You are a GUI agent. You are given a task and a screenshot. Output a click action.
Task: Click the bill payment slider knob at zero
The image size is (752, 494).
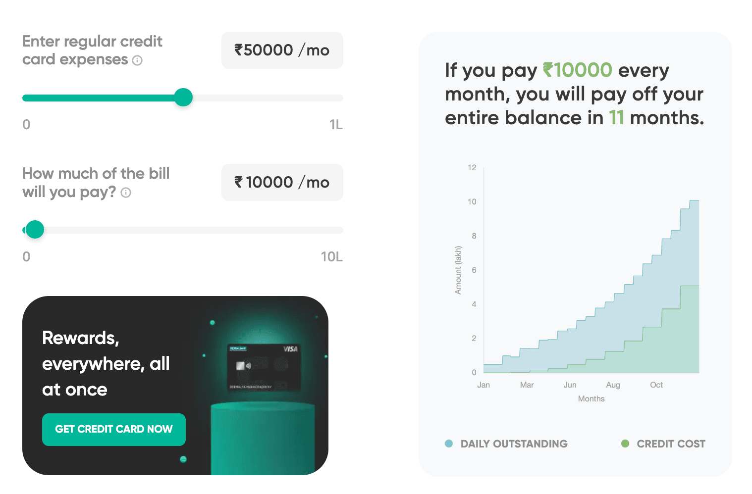coord(34,229)
